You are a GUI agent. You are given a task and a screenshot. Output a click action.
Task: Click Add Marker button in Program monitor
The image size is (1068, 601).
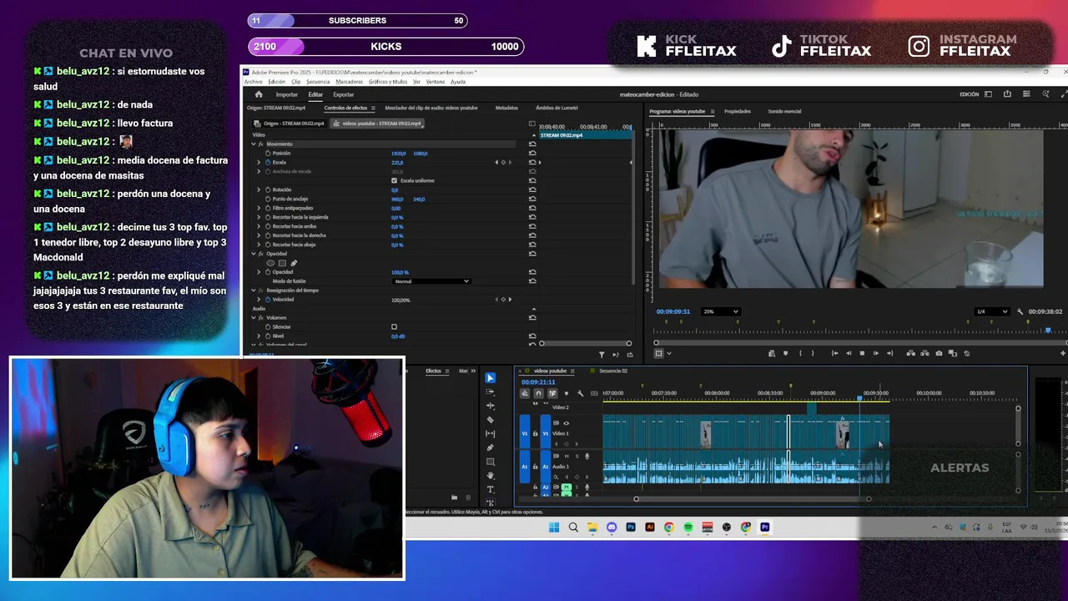click(785, 353)
